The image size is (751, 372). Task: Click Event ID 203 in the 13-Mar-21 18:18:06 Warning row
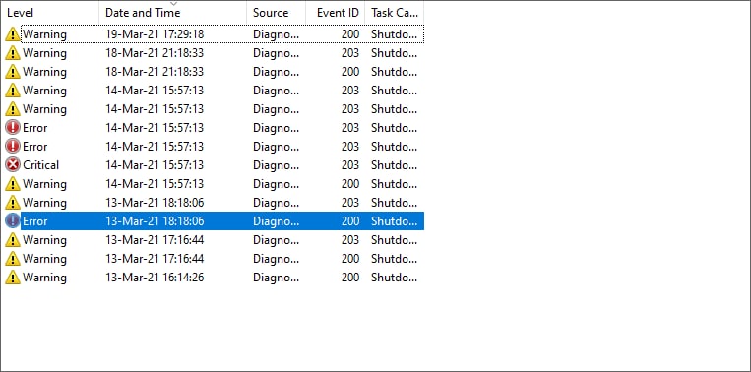tap(350, 203)
